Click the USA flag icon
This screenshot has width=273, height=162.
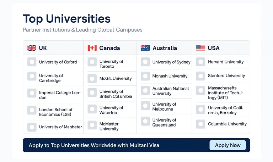pyautogui.click(x=200, y=48)
